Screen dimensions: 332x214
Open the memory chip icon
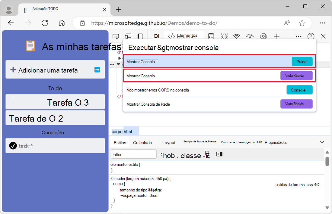point(263,36)
